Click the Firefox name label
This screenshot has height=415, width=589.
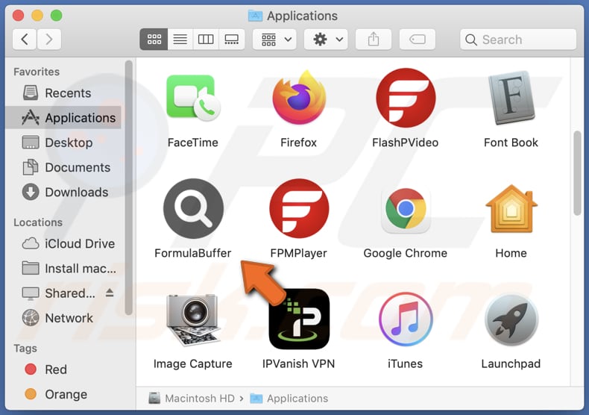(x=299, y=143)
